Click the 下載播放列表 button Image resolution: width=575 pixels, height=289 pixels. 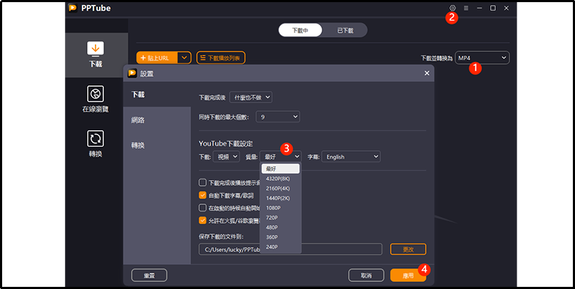click(x=220, y=58)
